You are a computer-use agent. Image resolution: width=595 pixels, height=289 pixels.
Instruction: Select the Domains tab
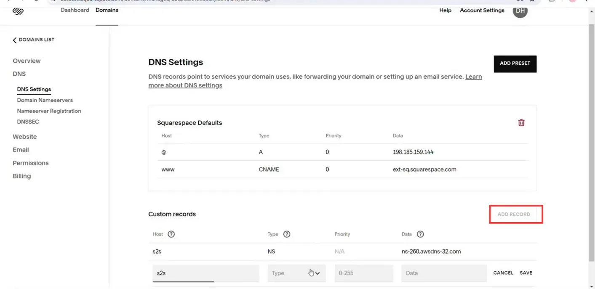107,10
